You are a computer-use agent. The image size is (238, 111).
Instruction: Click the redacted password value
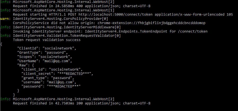[x=63, y=86]
